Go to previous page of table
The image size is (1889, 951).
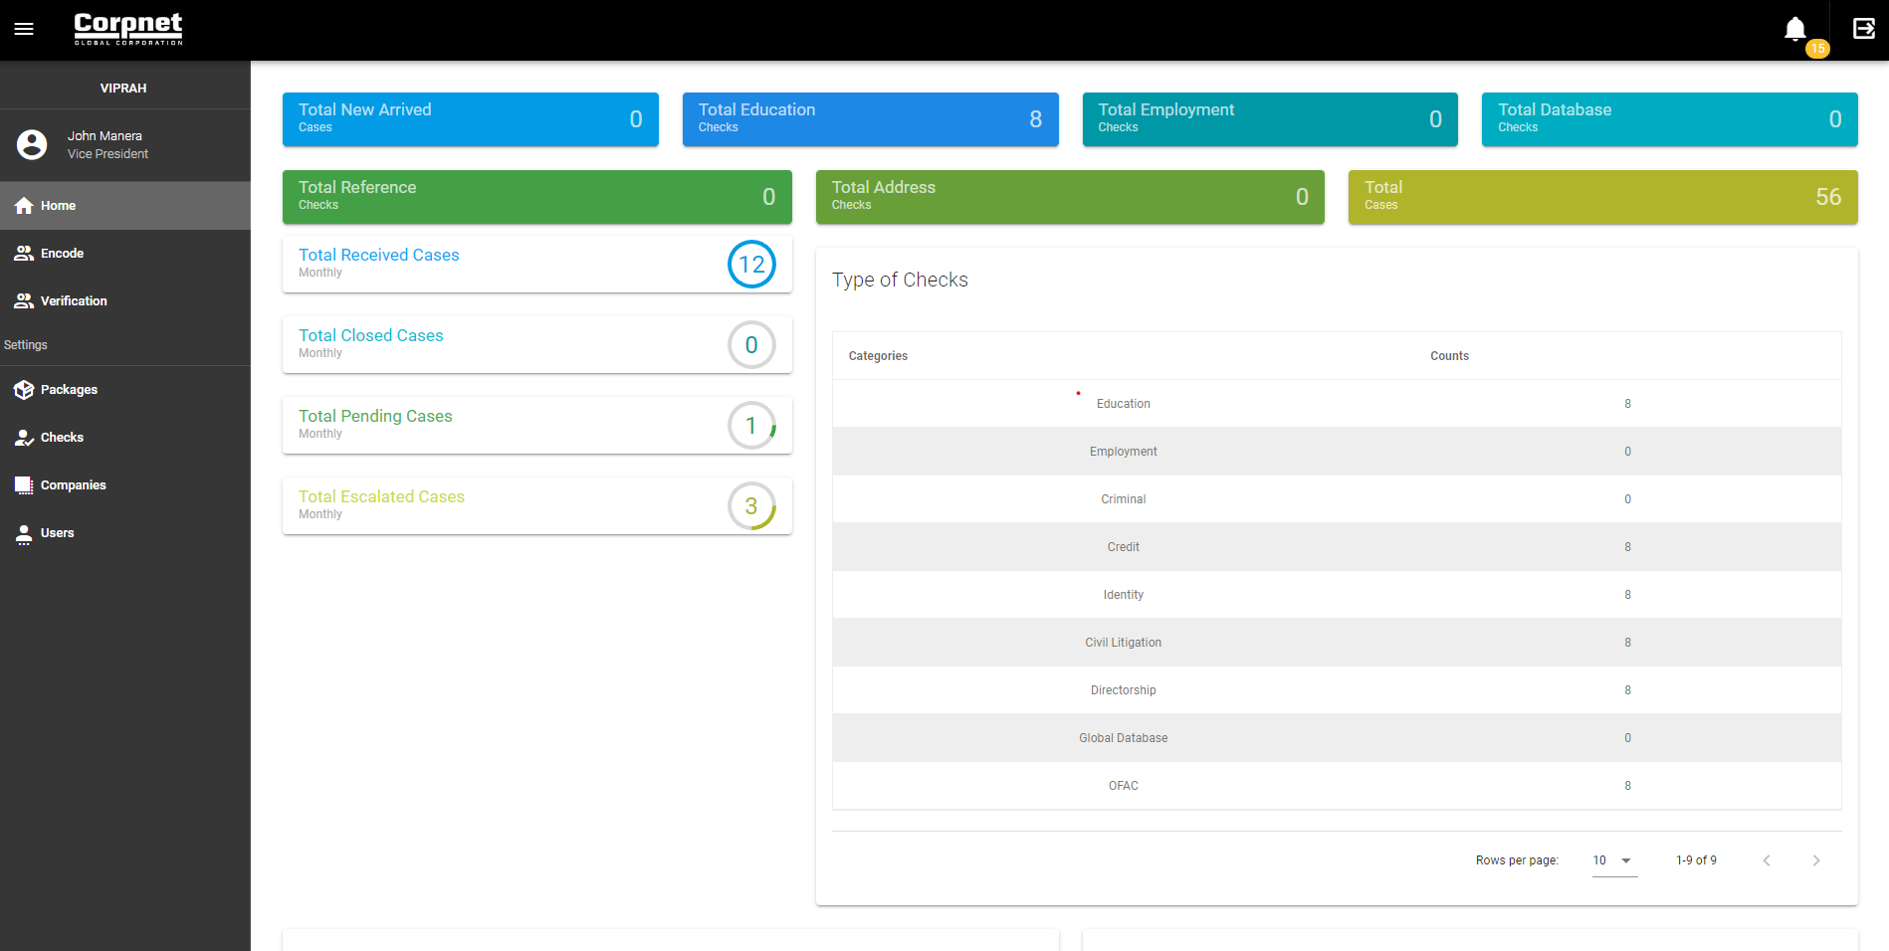pyautogui.click(x=1767, y=860)
